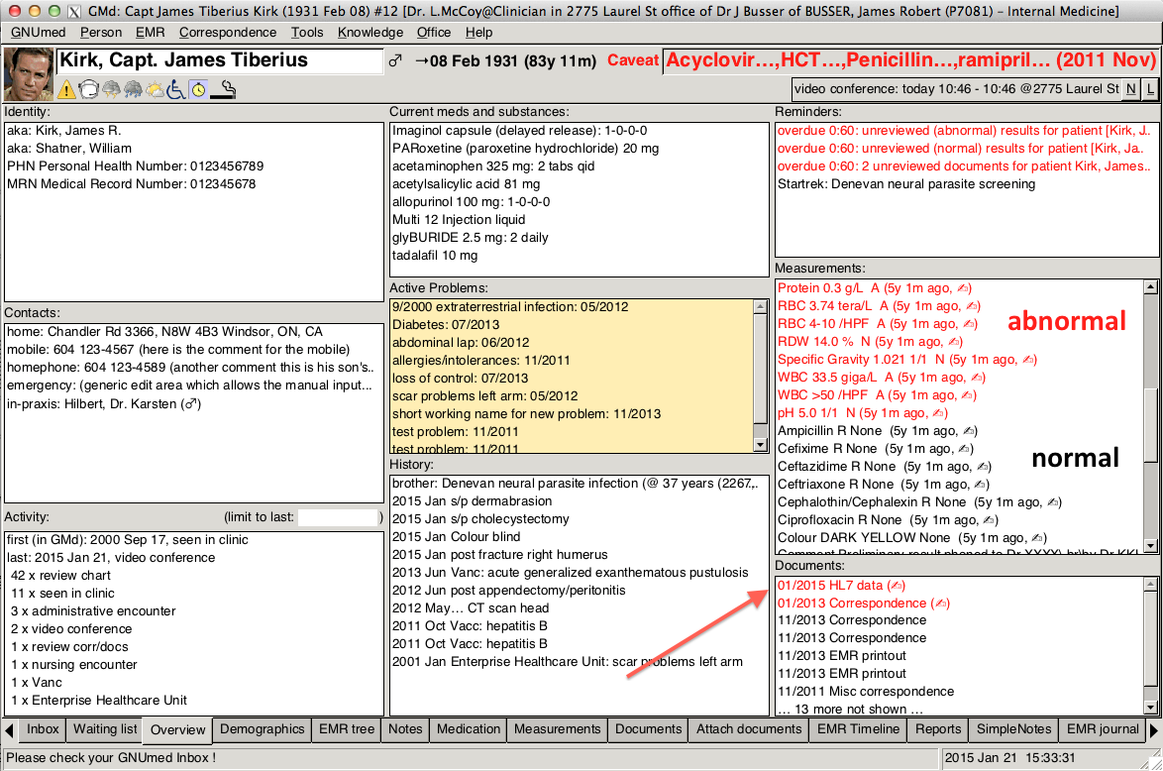Click the smoking cigarette icon
The image size is (1163, 771).
(223, 90)
